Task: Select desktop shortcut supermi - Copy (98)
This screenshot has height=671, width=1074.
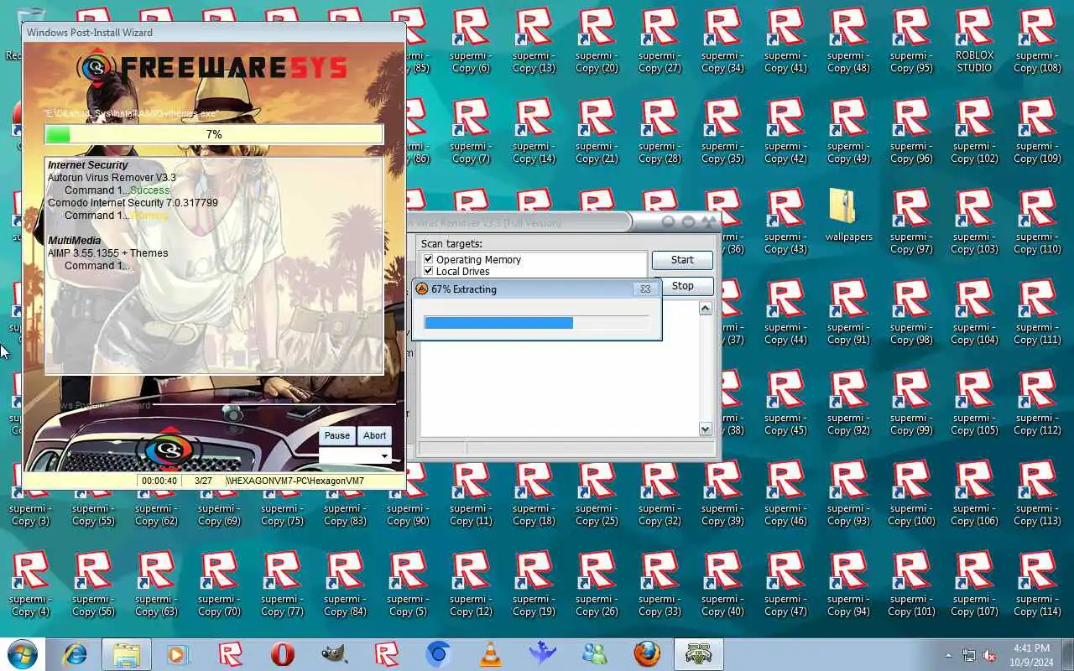Action: coord(911,312)
